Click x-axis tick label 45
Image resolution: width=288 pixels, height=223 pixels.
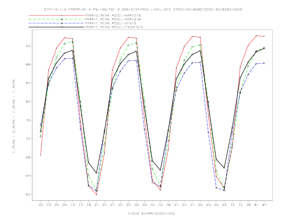click(x=160, y=205)
